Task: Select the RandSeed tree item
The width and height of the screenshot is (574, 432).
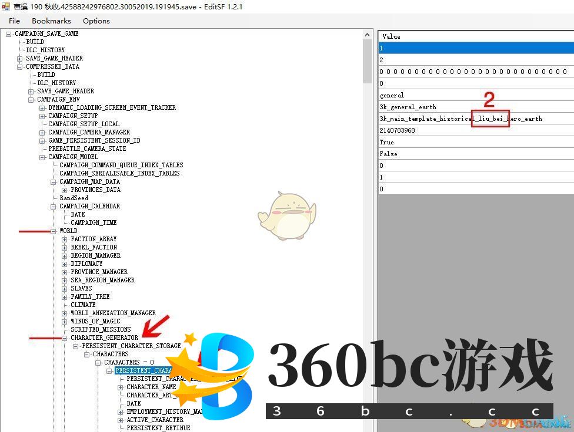Action: [x=74, y=198]
